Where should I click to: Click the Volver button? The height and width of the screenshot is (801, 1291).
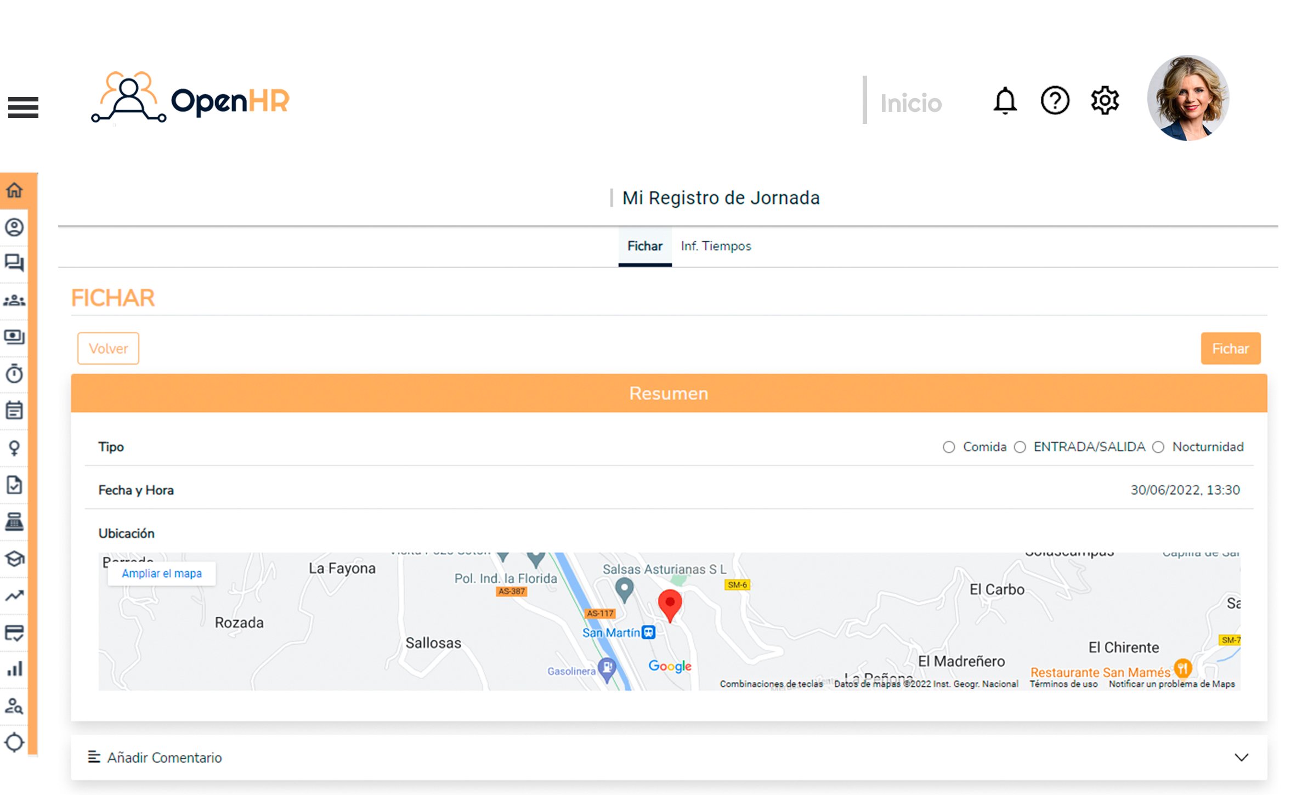point(108,349)
